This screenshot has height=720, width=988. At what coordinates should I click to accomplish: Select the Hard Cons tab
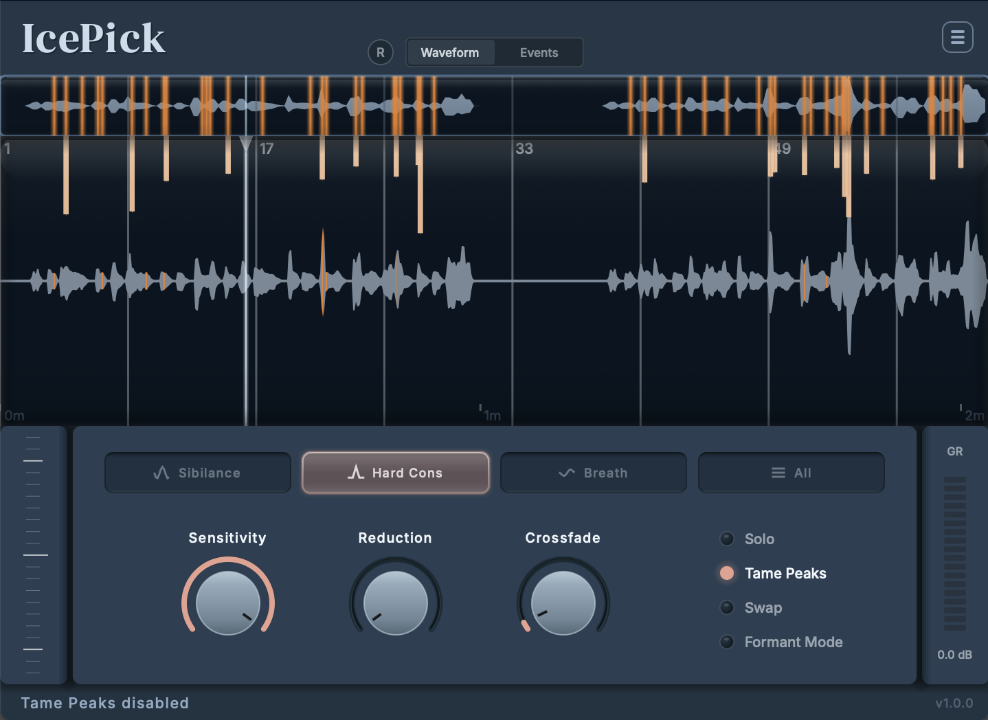396,473
